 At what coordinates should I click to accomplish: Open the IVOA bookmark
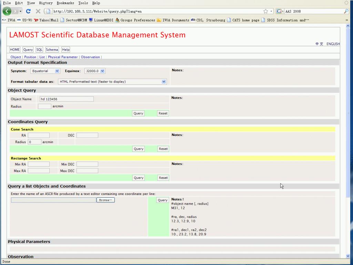pyautogui.click(x=9, y=20)
